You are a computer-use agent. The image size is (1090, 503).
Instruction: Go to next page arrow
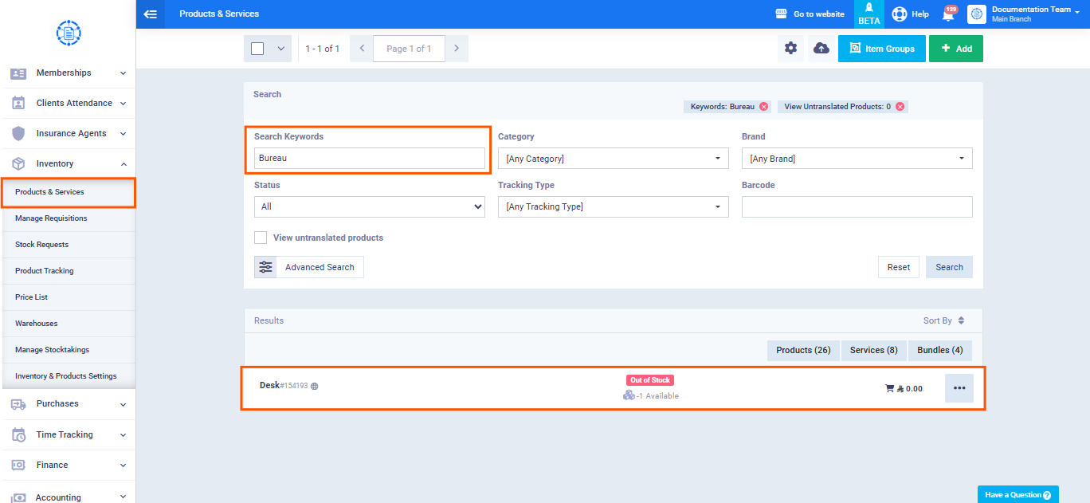pos(457,49)
